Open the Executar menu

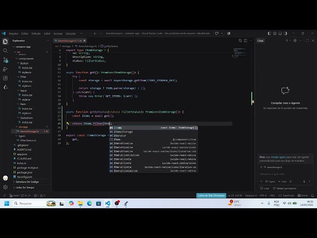tap(71, 34)
